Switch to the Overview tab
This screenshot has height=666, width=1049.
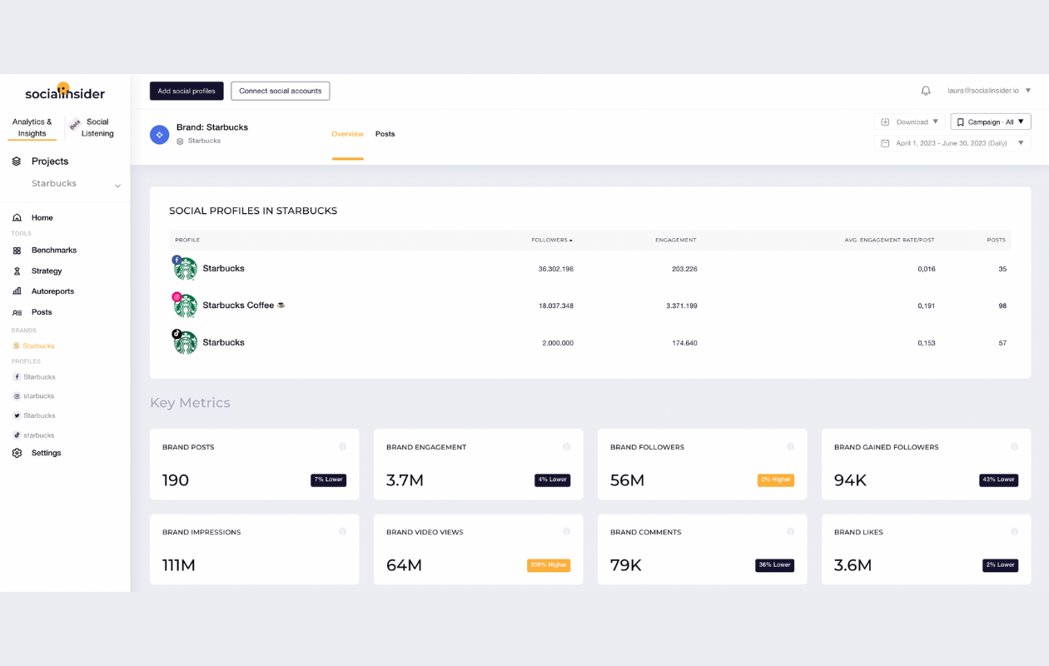347,134
